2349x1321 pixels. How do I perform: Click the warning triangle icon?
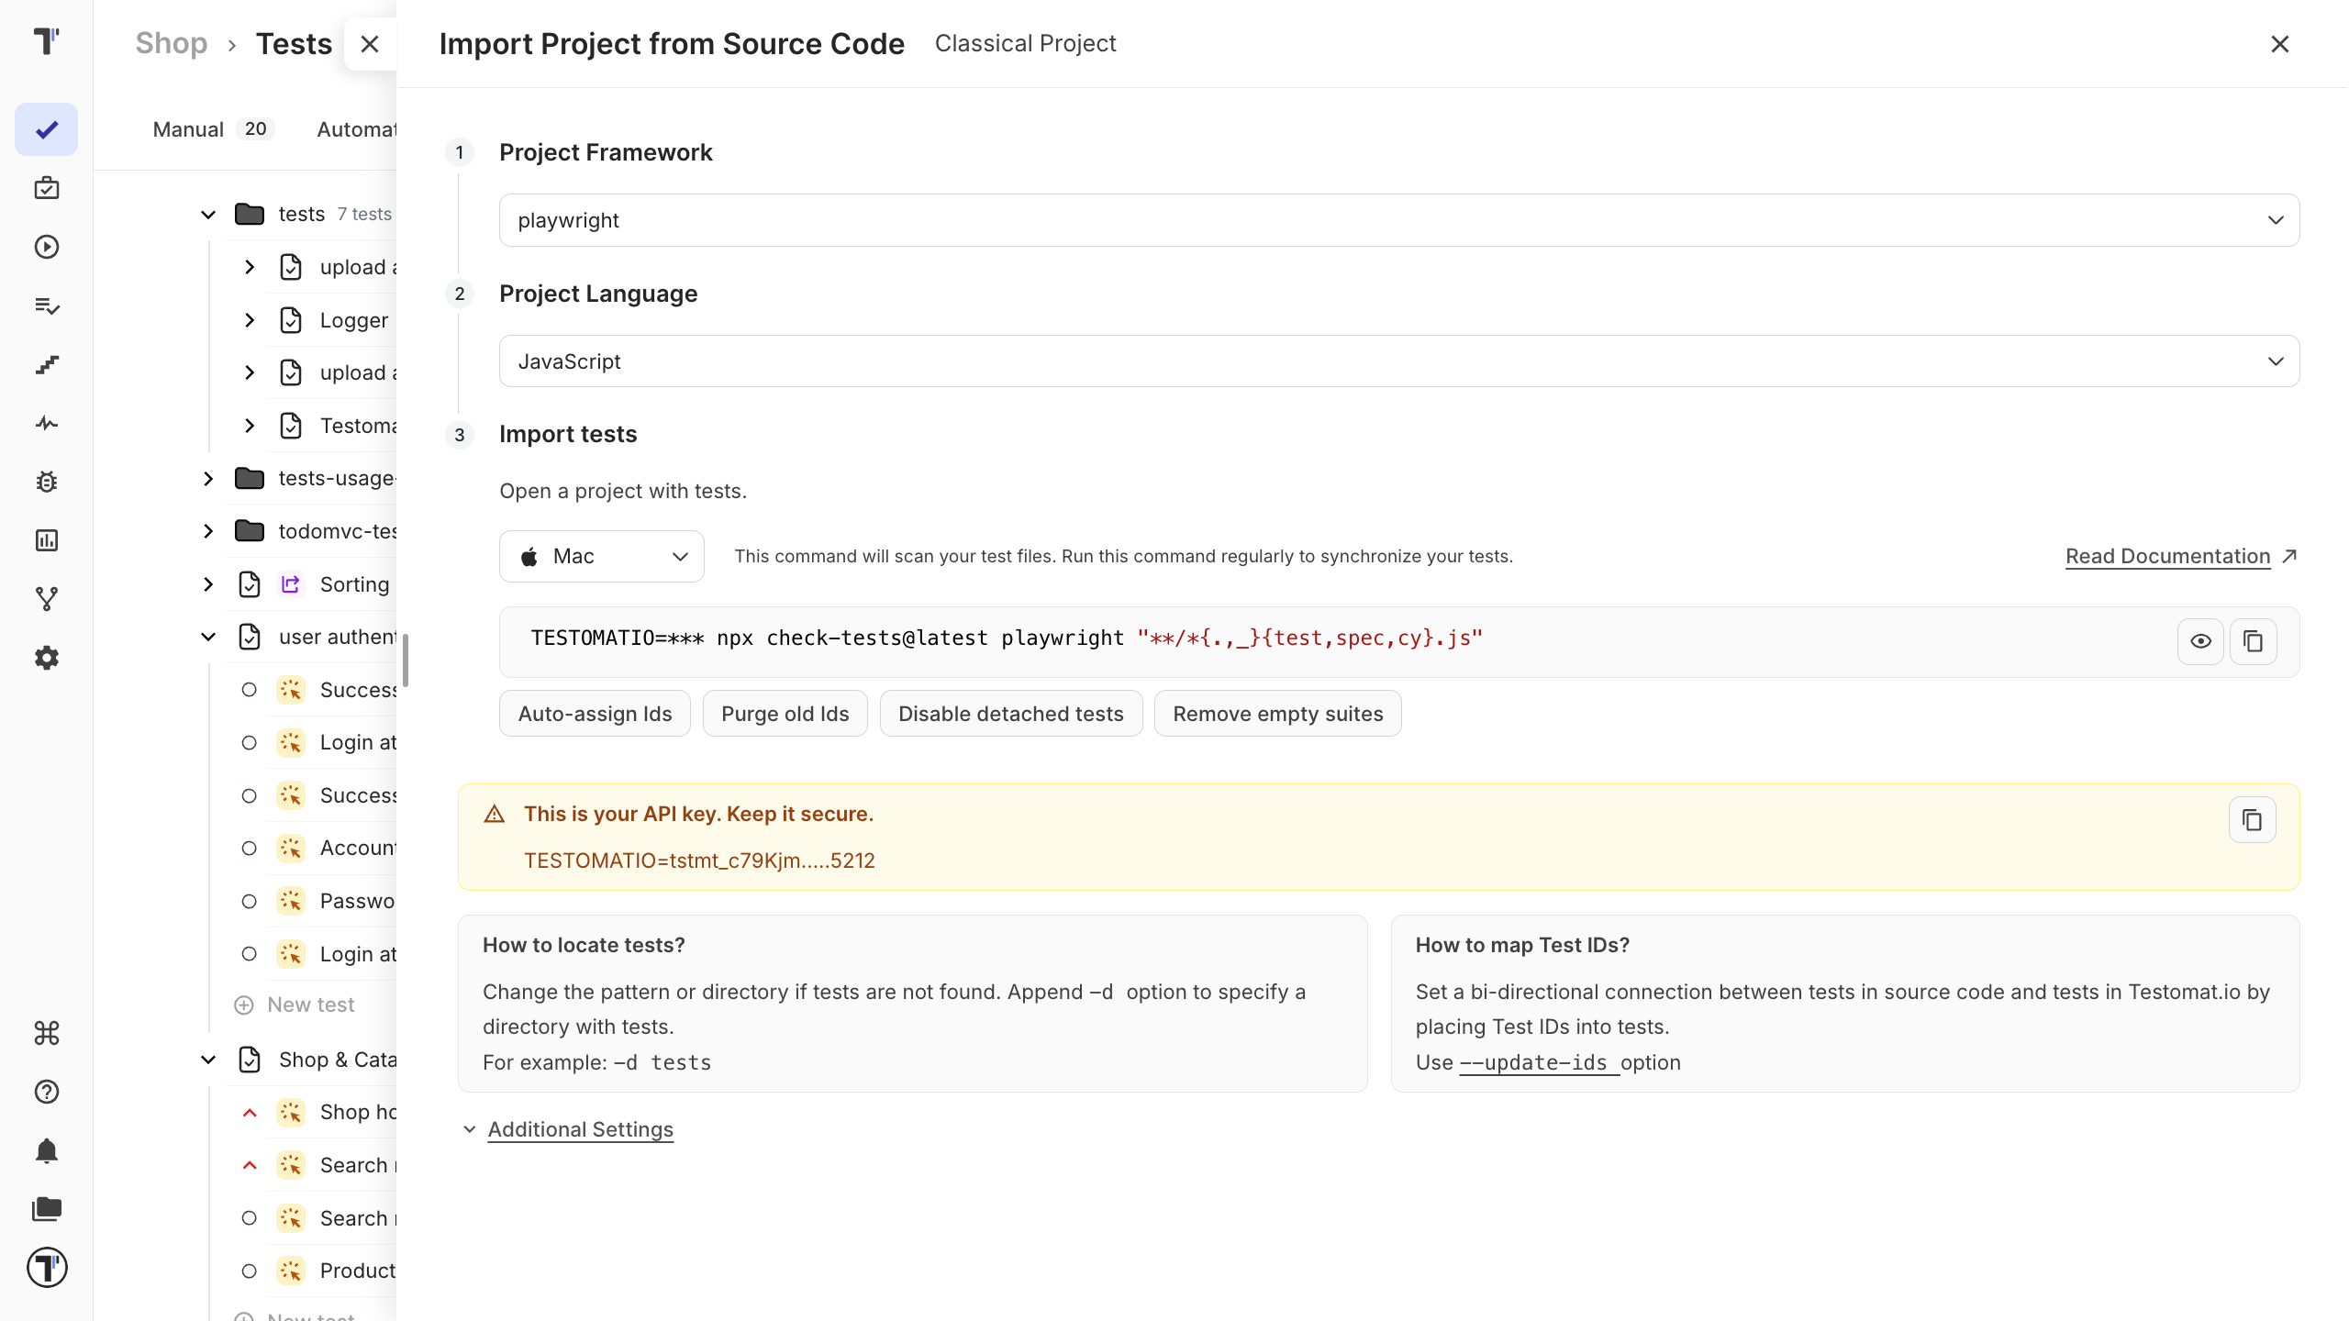point(495,814)
